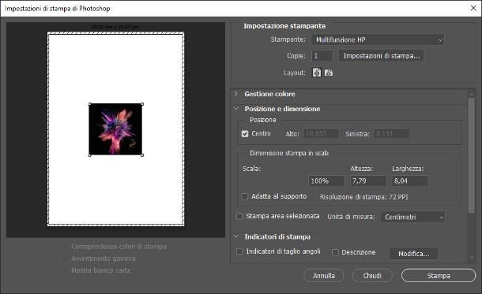Click the Larghezza 8,04 field
Screen dimensions: 482x294
(410, 180)
